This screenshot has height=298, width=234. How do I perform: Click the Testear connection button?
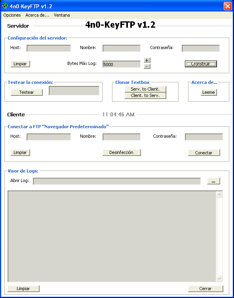pos(27,92)
